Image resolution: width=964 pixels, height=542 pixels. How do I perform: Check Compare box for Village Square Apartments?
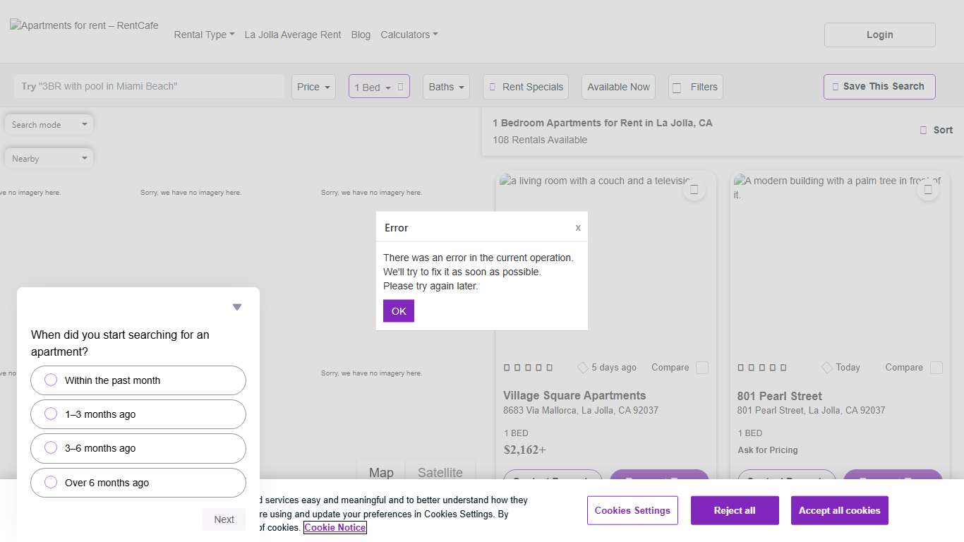coord(702,368)
